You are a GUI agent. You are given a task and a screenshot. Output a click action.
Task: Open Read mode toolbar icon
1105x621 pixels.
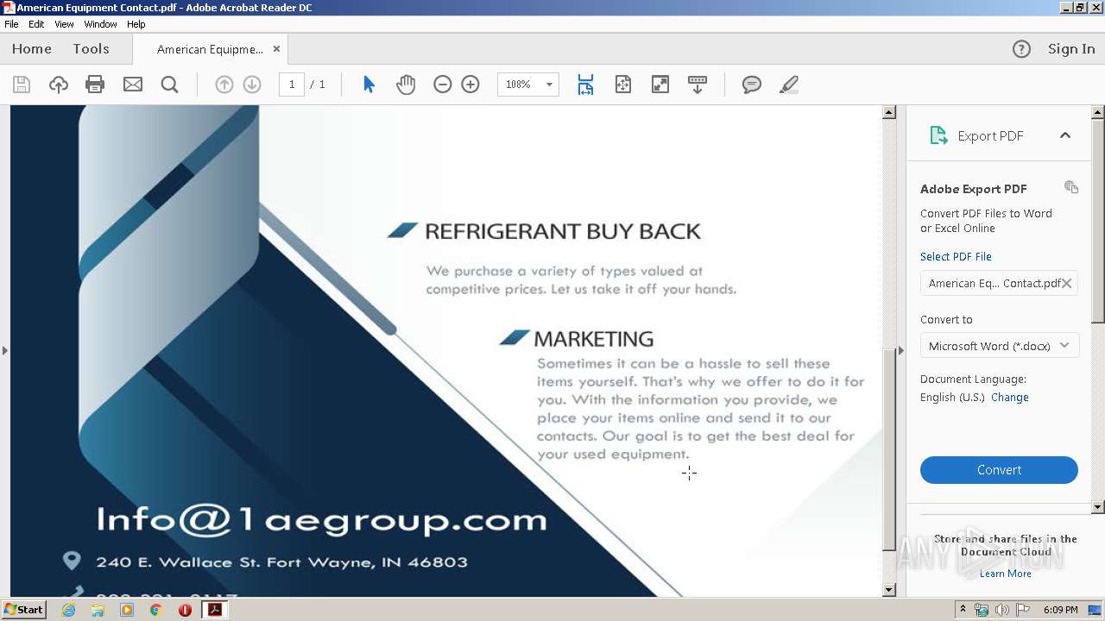tap(698, 85)
